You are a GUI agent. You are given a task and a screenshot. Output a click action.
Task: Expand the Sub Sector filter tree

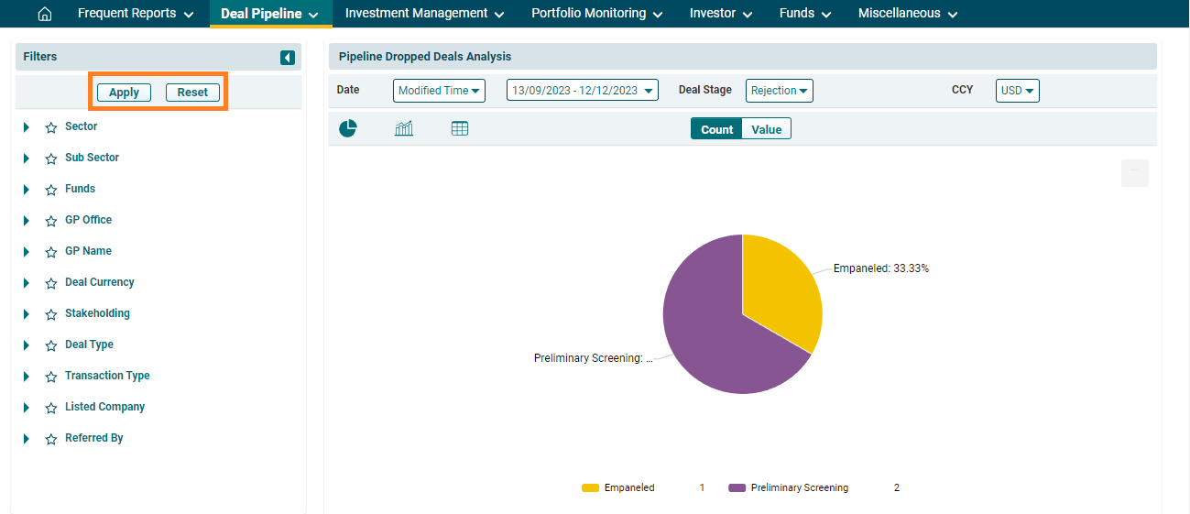pos(27,159)
